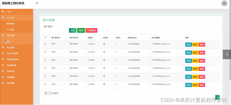Viewport: 231px width, 105px height.
Task: Click the grid icon beside 系统管理
Action: click(3, 77)
